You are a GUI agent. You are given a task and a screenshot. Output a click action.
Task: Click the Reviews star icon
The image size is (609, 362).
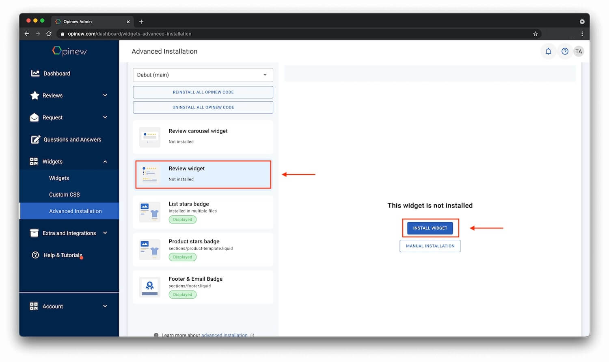(35, 95)
